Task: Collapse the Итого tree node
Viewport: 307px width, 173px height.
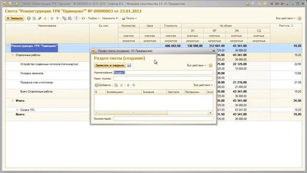Action: coord(13,100)
